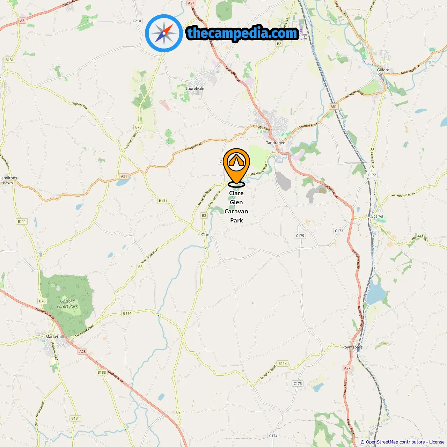
Task: Click the B134 road shield
Action: pyautogui.click(x=75, y=418)
